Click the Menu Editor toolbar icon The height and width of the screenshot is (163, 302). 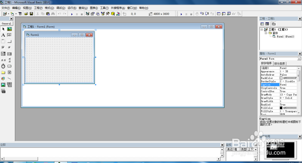pyautogui.click(x=20, y=14)
